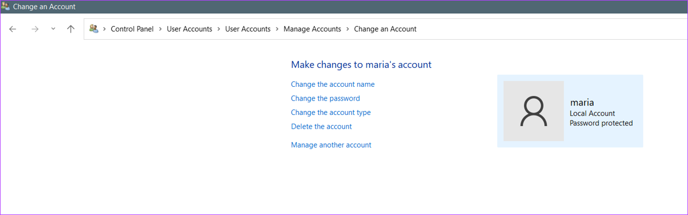Click the title bar window icon
Viewport: 688px width, 215px height.
[x=6, y=7]
